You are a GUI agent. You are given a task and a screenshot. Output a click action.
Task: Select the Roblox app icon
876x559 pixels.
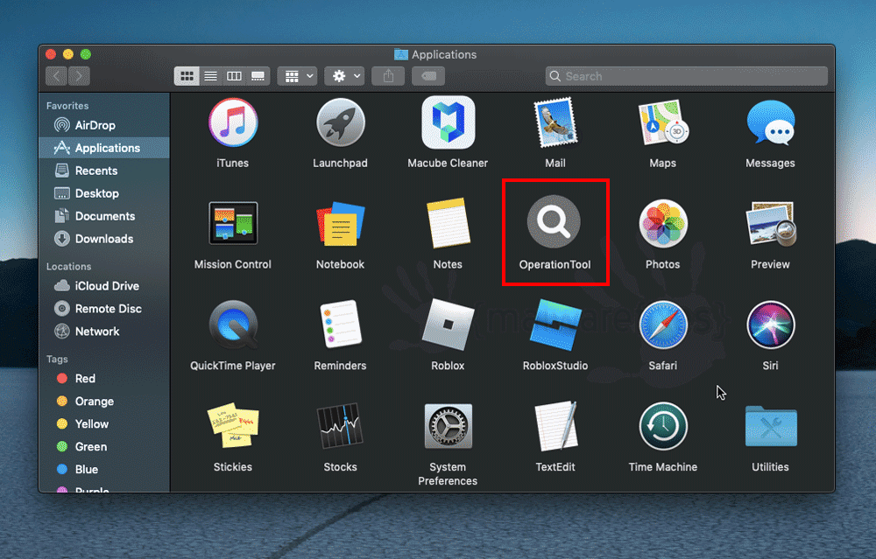tap(448, 325)
